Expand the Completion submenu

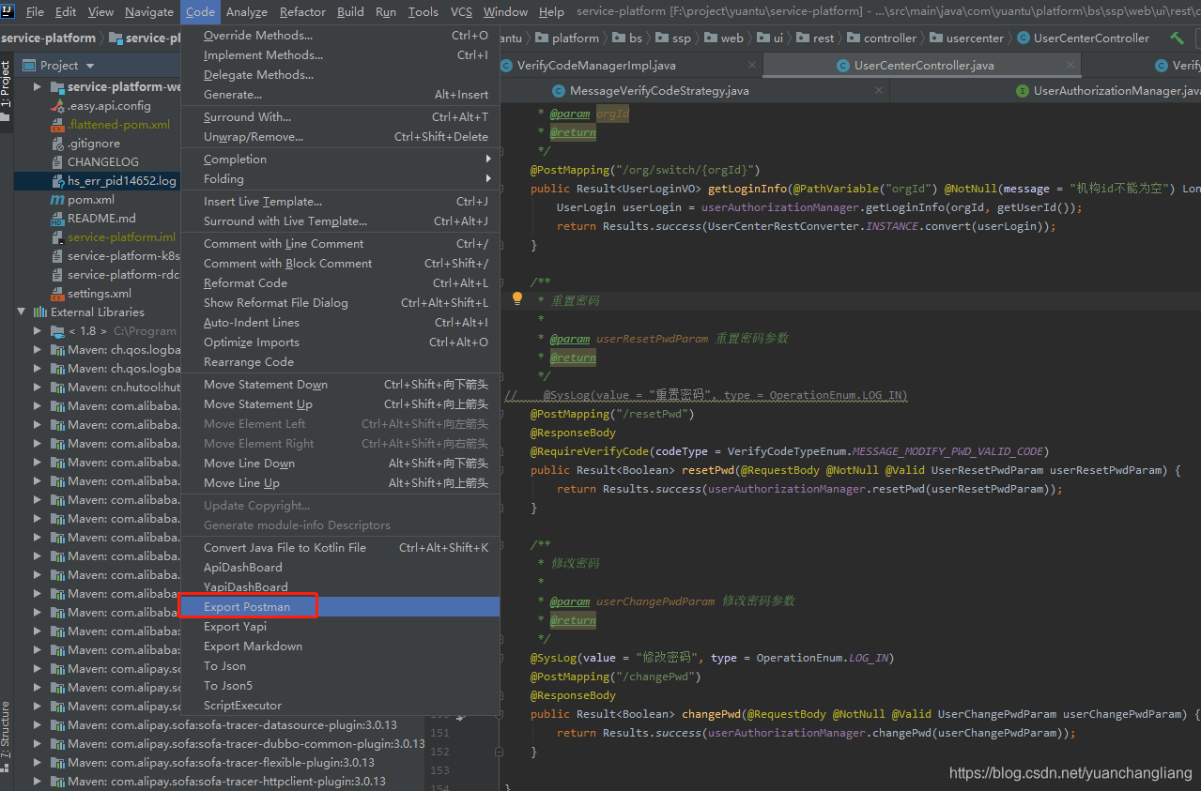point(340,160)
